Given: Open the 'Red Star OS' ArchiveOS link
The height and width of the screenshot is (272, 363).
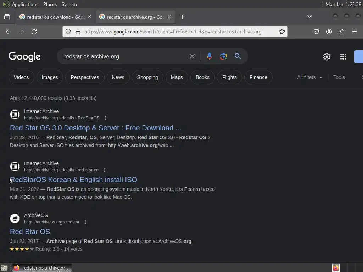Looking at the screenshot, I should 30,232.
